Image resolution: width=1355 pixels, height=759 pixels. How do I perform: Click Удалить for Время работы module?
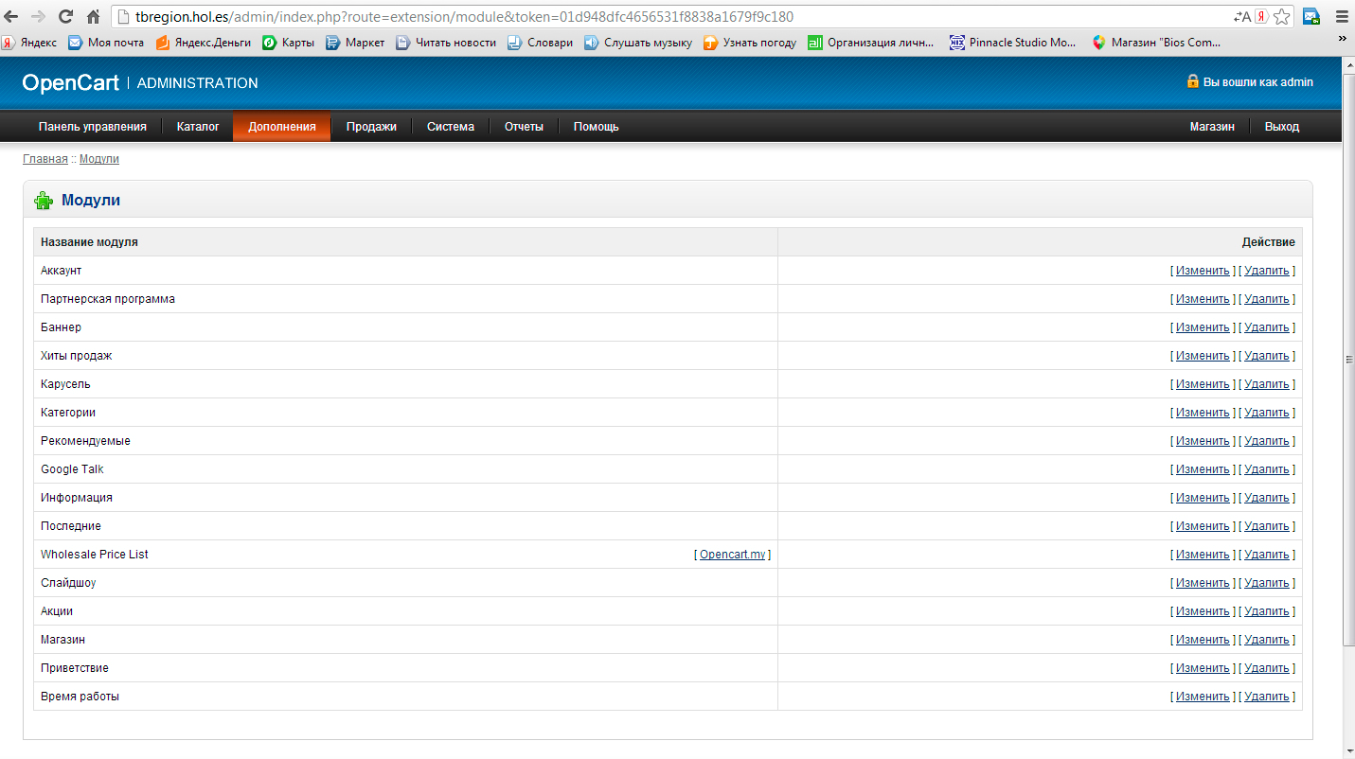point(1267,697)
